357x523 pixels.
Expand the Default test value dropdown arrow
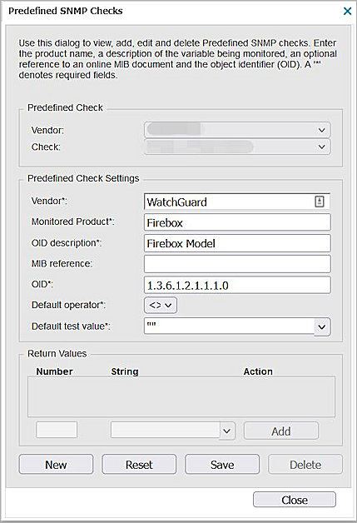[x=322, y=326]
